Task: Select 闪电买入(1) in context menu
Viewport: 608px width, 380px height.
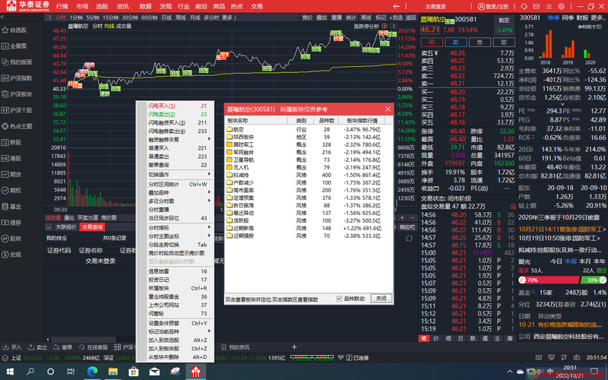Action: tap(177, 106)
